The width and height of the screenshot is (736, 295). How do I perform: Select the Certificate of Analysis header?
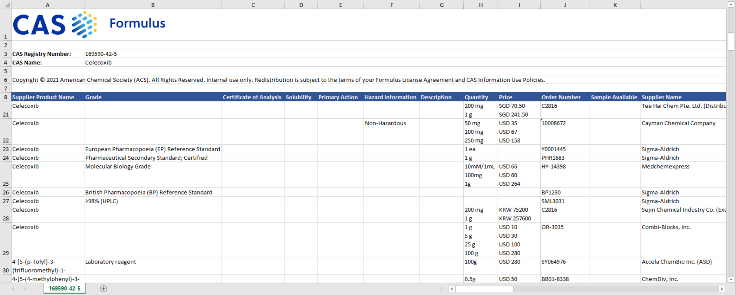[x=253, y=97]
